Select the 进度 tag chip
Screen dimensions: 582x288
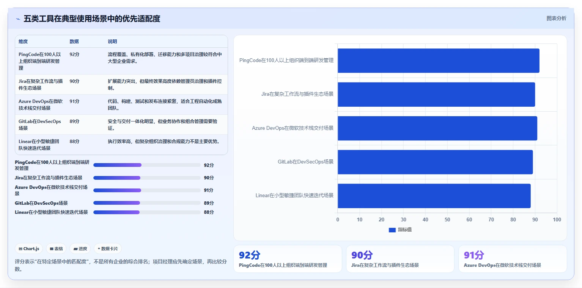click(x=80, y=249)
